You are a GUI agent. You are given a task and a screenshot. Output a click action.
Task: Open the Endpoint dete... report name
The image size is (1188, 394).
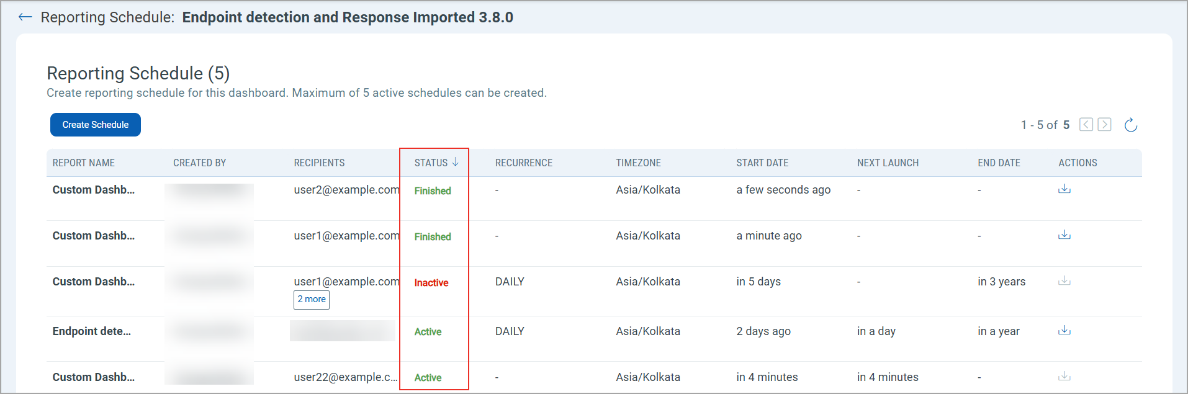click(92, 331)
